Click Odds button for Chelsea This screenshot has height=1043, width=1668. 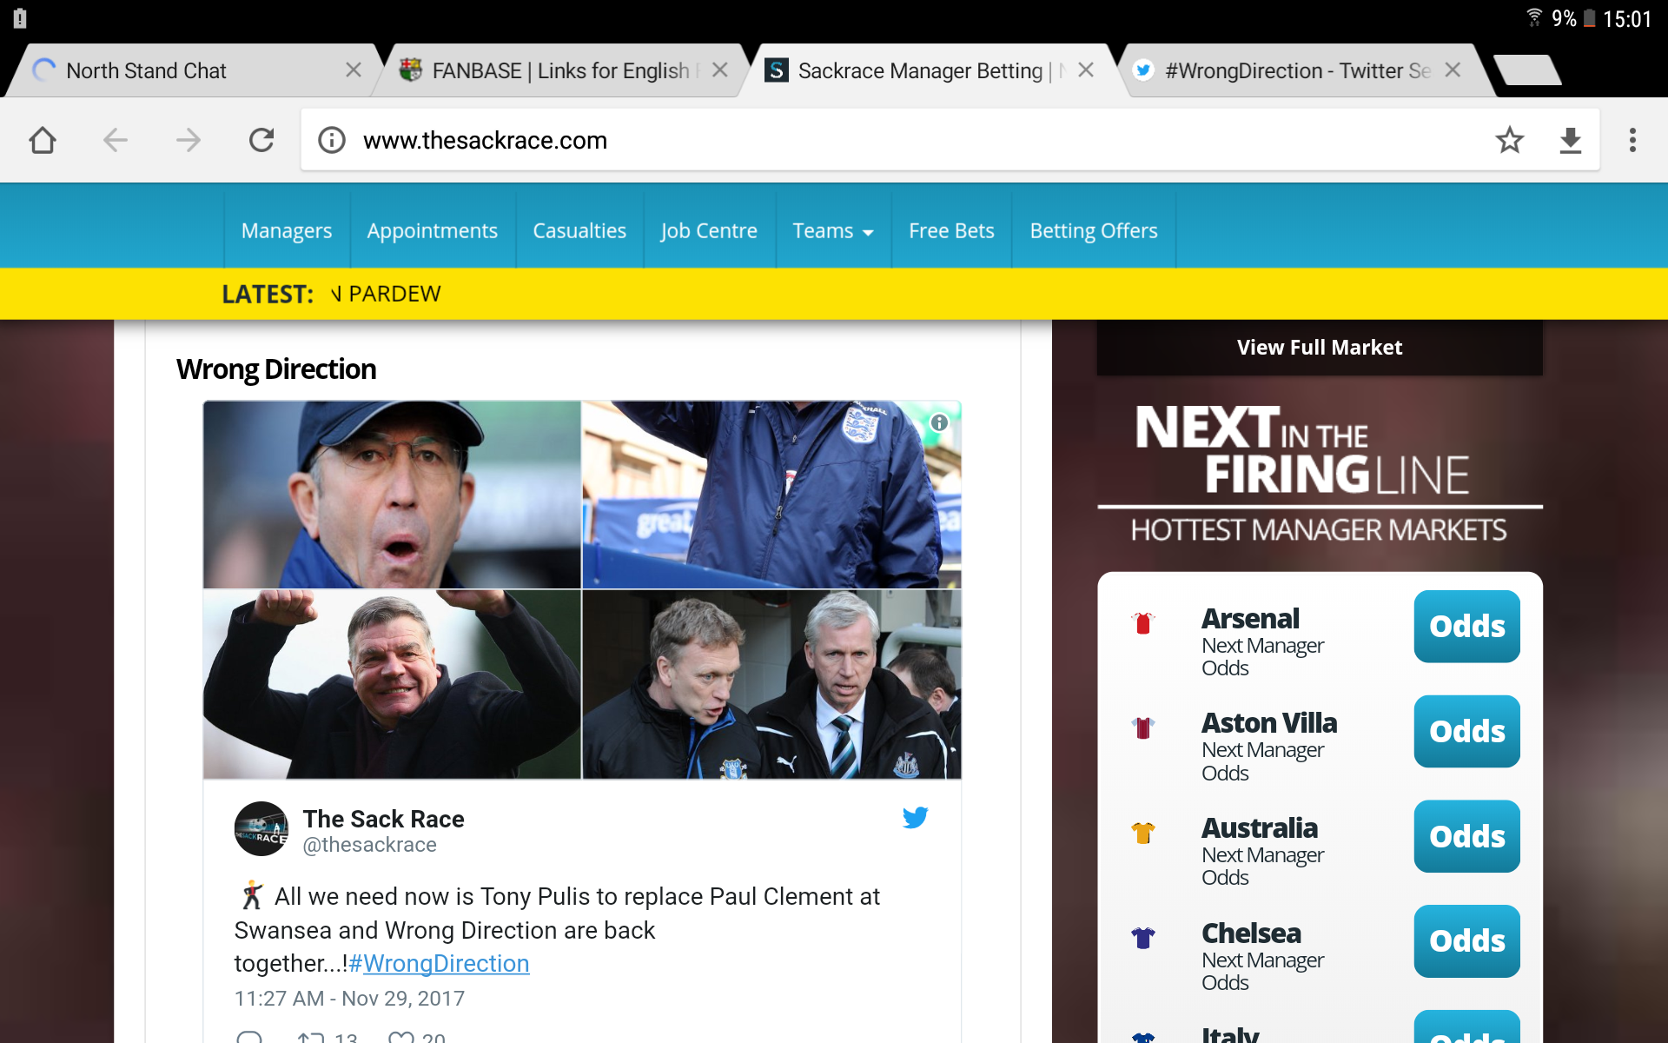pyautogui.click(x=1466, y=941)
